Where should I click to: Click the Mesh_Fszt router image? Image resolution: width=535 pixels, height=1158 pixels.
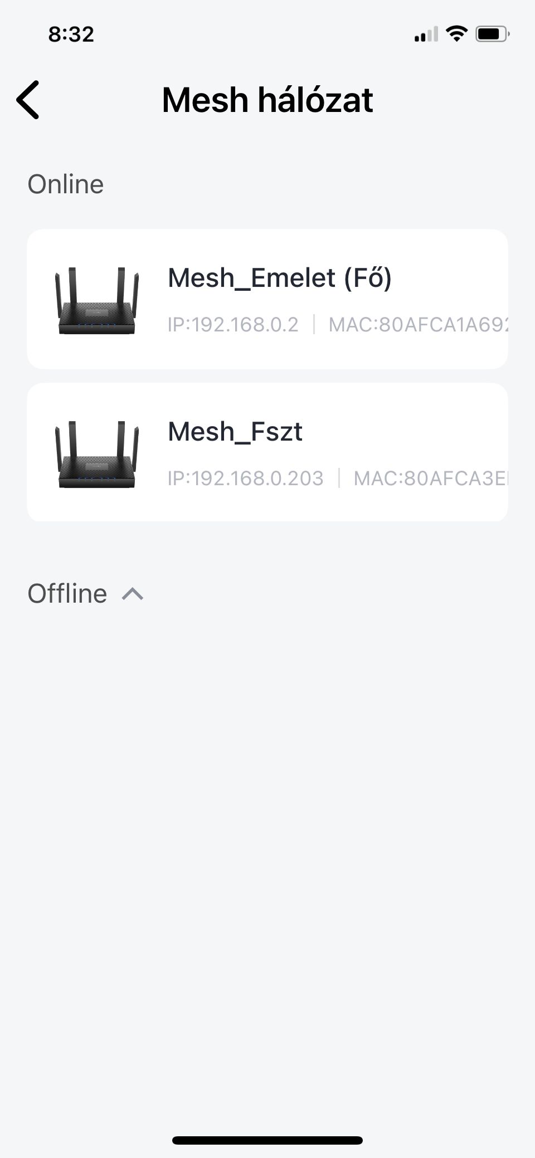tap(97, 455)
